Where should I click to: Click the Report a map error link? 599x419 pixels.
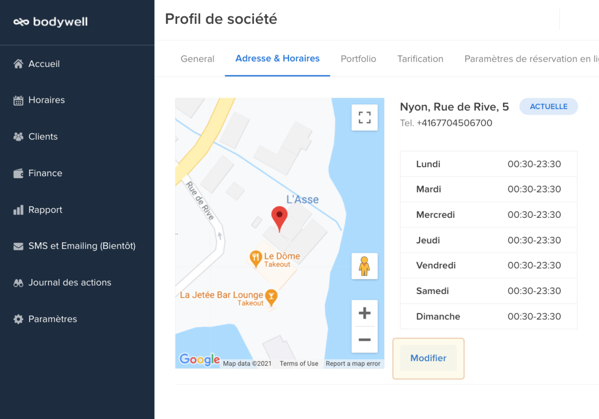(353, 364)
